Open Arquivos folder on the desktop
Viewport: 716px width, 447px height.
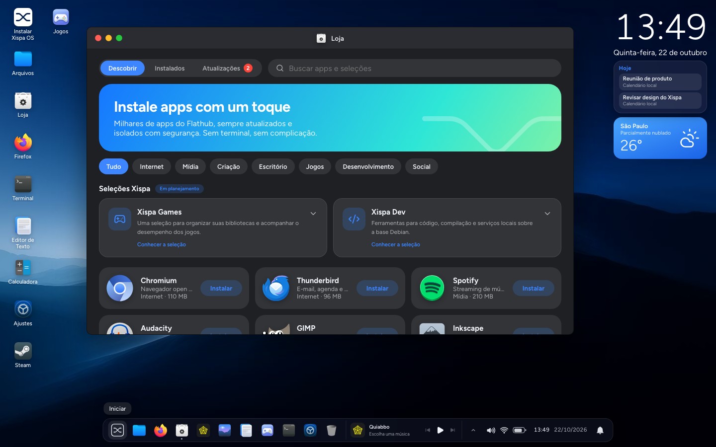click(x=23, y=63)
